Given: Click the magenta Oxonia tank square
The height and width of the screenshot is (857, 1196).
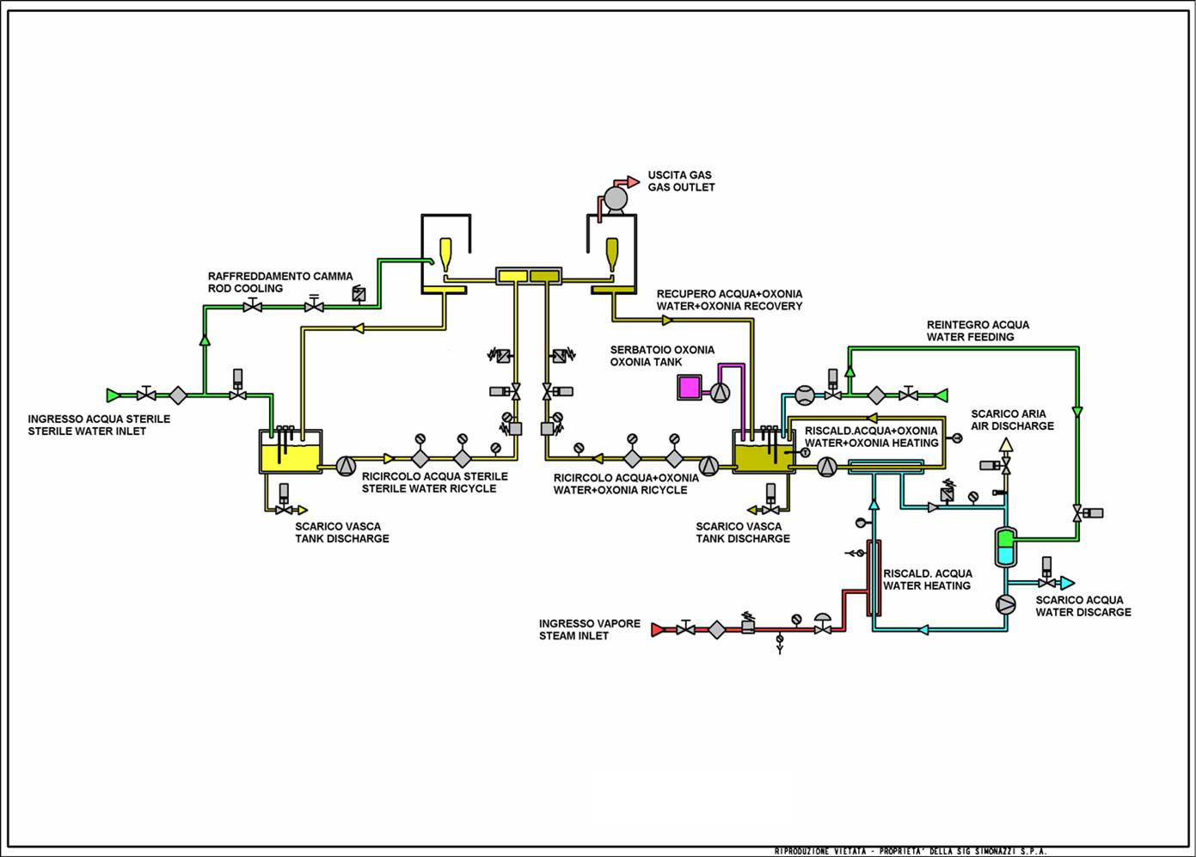Looking at the screenshot, I should (690, 388).
